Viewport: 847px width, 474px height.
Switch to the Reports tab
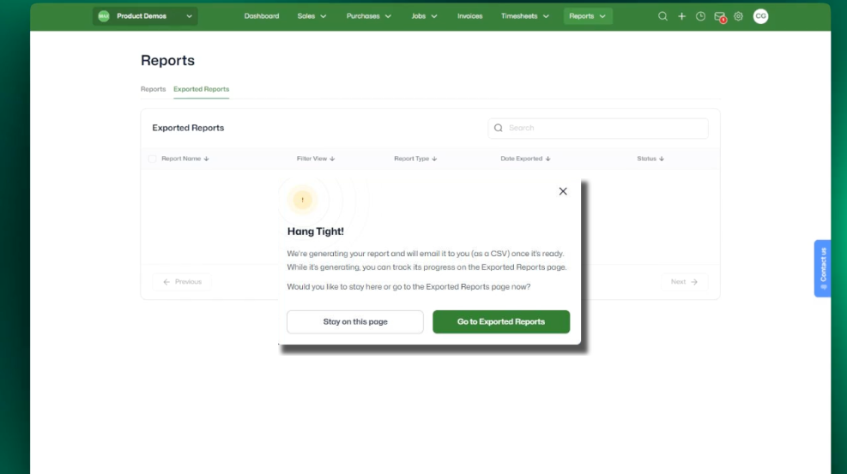[x=153, y=89]
